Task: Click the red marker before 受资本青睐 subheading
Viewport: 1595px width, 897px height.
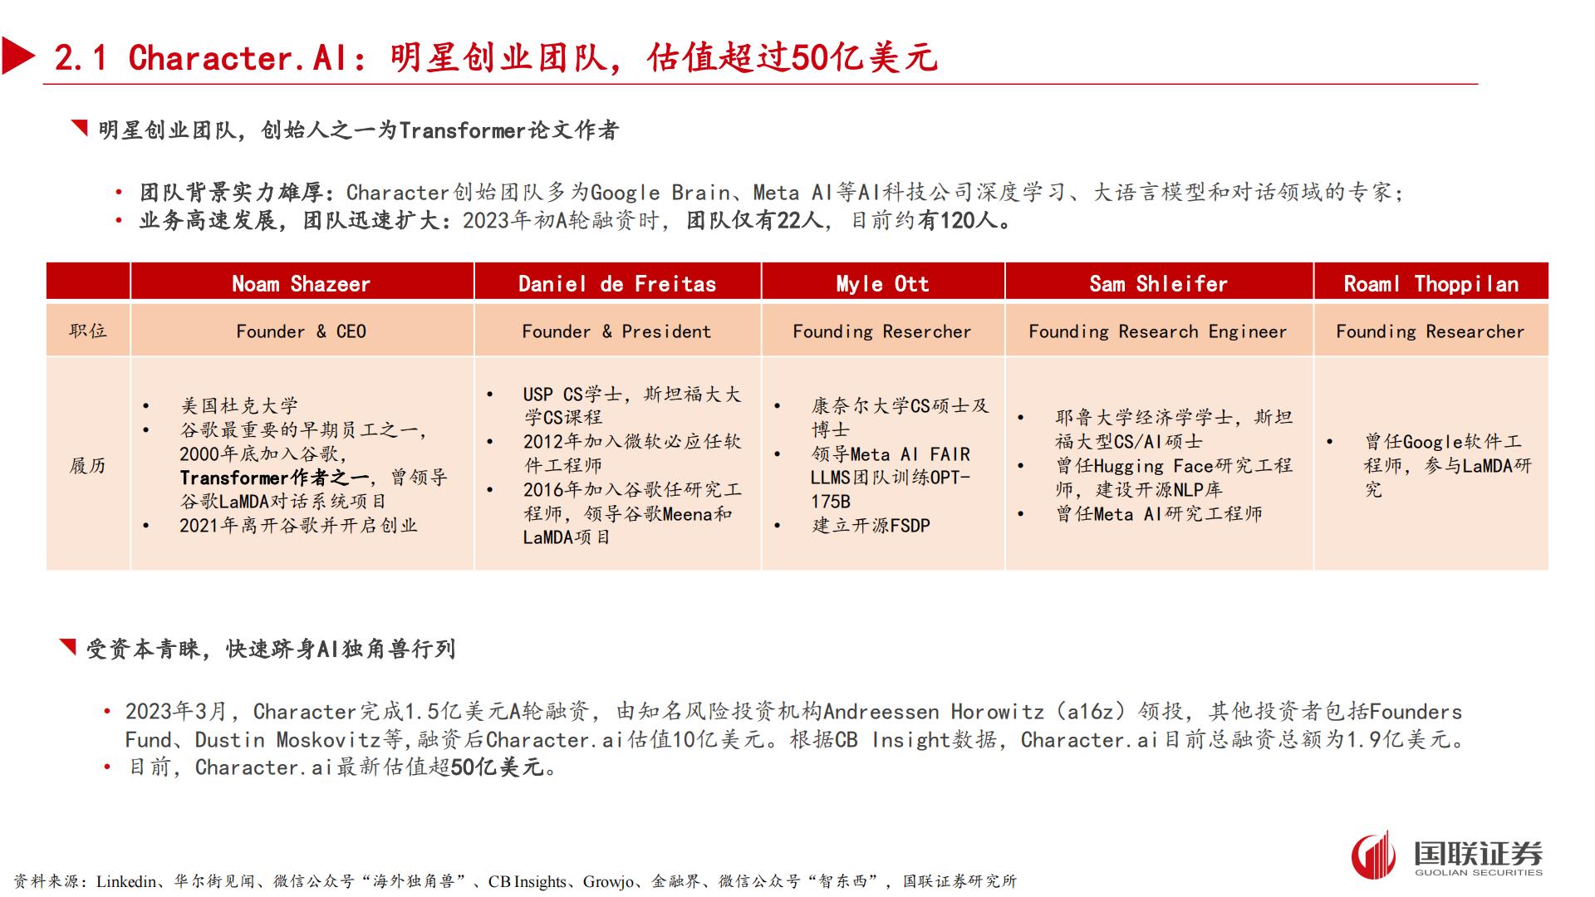Action: [x=68, y=647]
